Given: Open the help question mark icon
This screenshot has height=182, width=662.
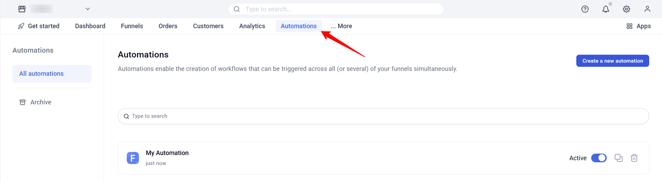Looking at the screenshot, I should pos(585,9).
